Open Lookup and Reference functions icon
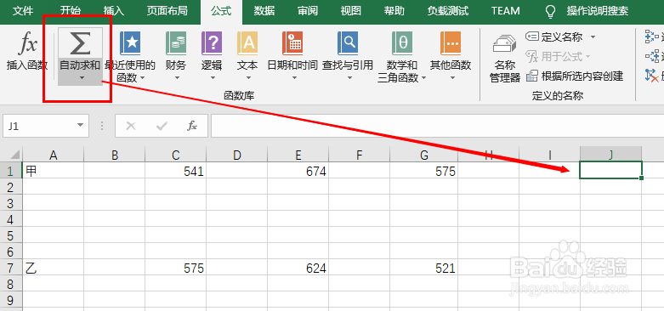 [348, 43]
